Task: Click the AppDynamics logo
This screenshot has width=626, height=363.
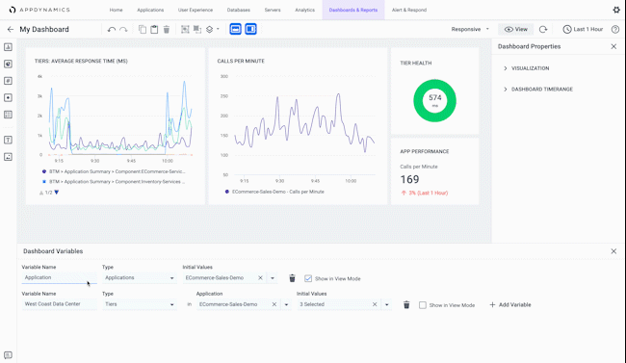Action: (39, 10)
